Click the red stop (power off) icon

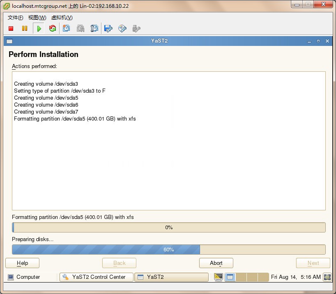tap(11, 28)
